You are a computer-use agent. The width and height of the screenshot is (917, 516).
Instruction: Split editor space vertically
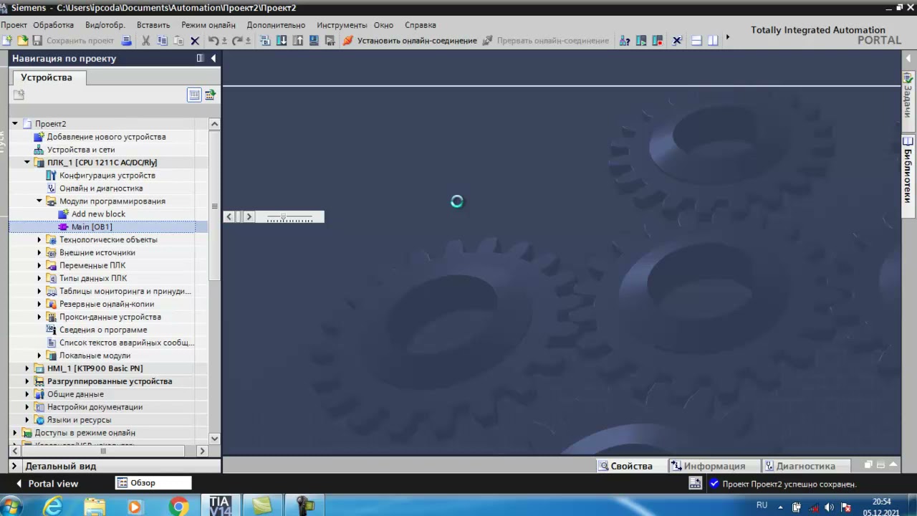pyautogui.click(x=713, y=41)
